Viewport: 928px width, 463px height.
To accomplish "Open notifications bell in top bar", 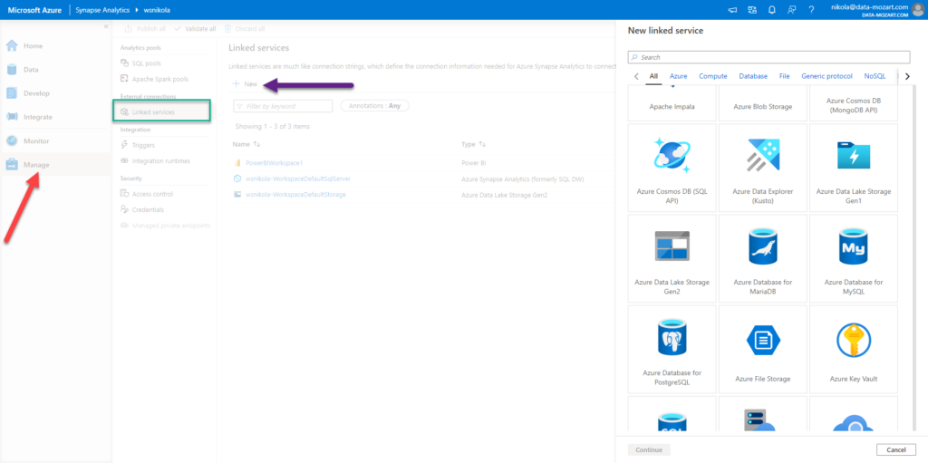I will [x=772, y=9].
